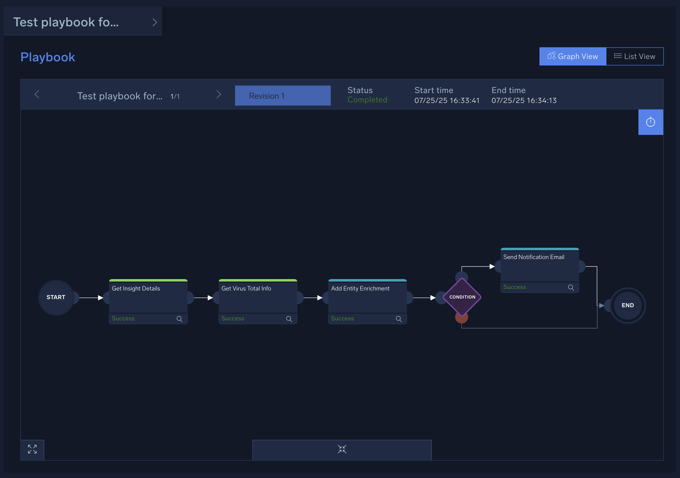Go to next playbook with right chevron

pyautogui.click(x=219, y=95)
